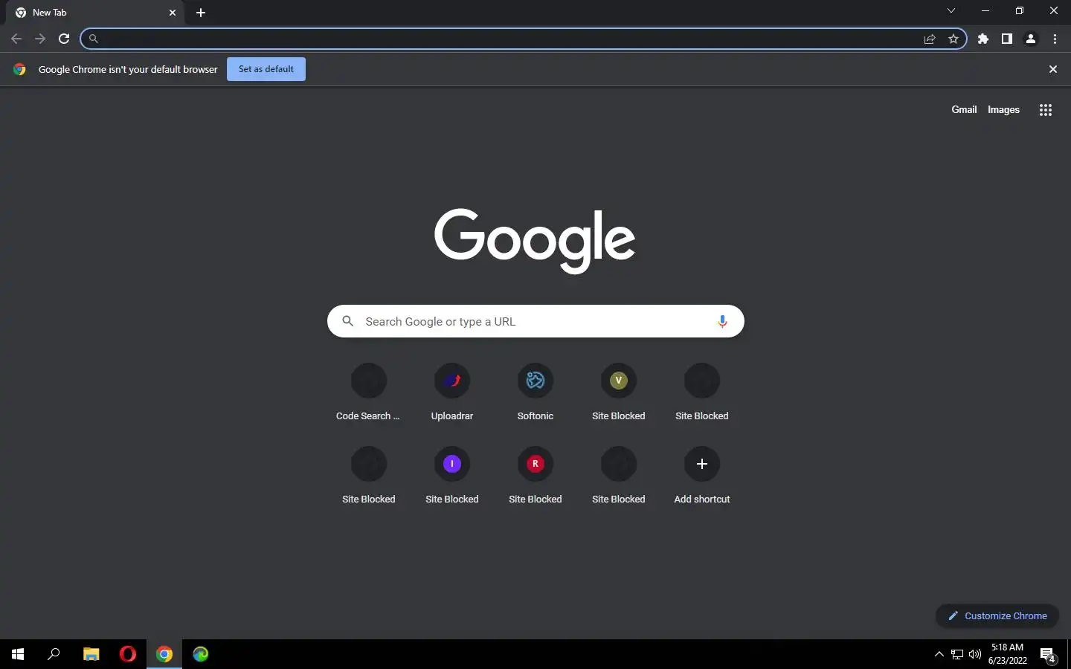The height and width of the screenshot is (669, 1071).
Task: Open the Edge browser taskbar icon
Action: click(201, 654)
